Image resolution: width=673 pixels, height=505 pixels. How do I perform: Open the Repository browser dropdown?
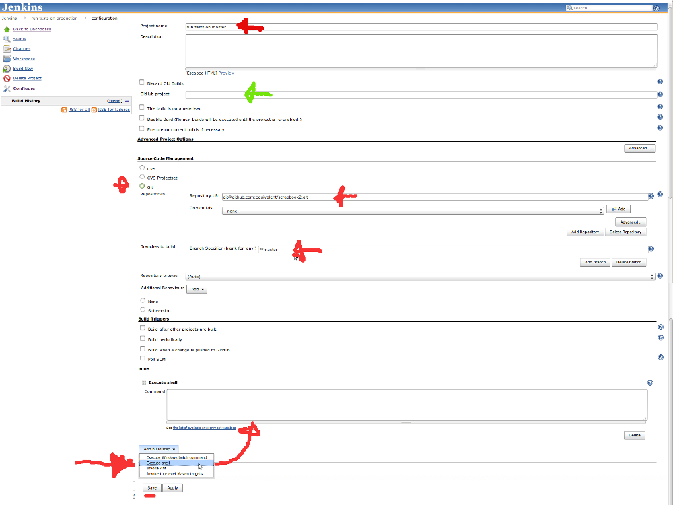pyautogui.click(x=420, y=277)
